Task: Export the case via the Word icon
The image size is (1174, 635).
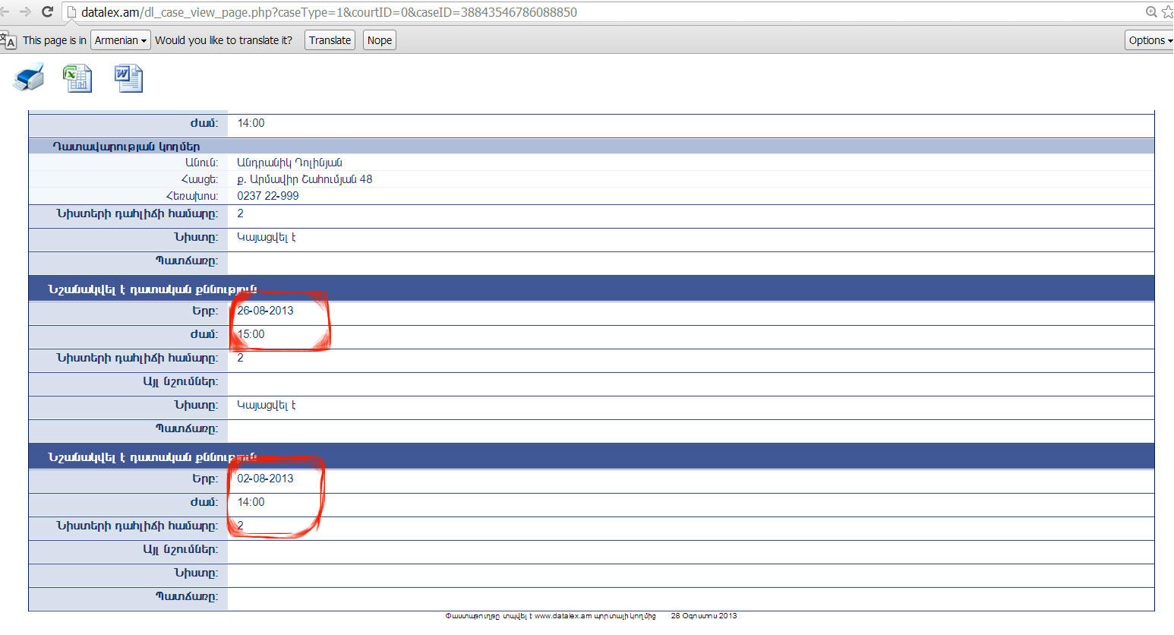Action: pyautogui.click(x=128, y=78)
